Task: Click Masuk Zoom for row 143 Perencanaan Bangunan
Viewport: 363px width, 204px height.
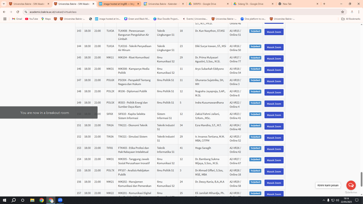Action: pyautogui.click(x=274, y=32)
